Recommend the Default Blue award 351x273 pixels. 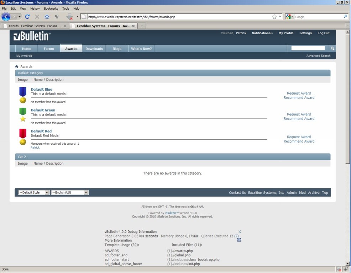[299, 98]
